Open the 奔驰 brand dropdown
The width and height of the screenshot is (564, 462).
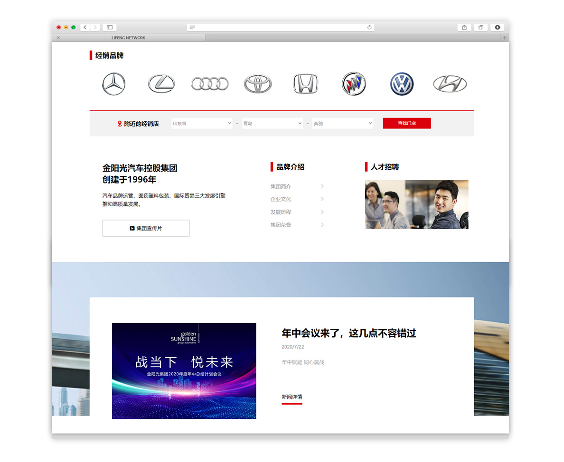[x=343, y=124]
